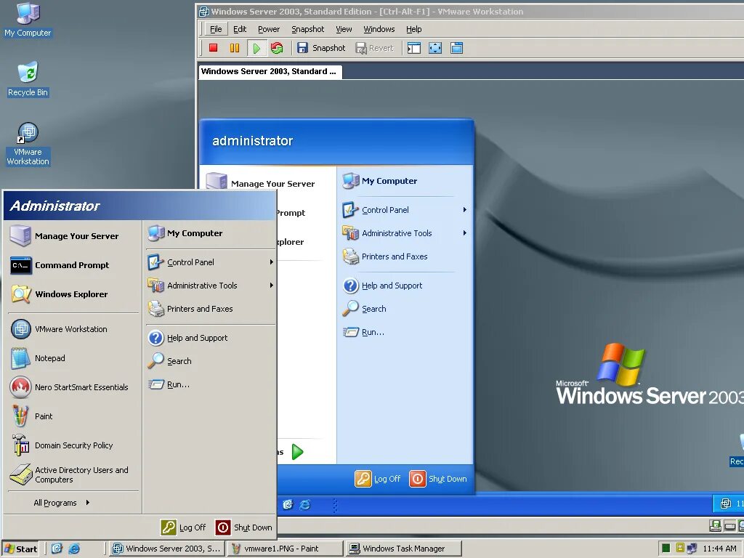The height and width of the screenshot is (558, 744).
Task: Open the VMware Workstation desktop shortcut
Action: [28, 145]
